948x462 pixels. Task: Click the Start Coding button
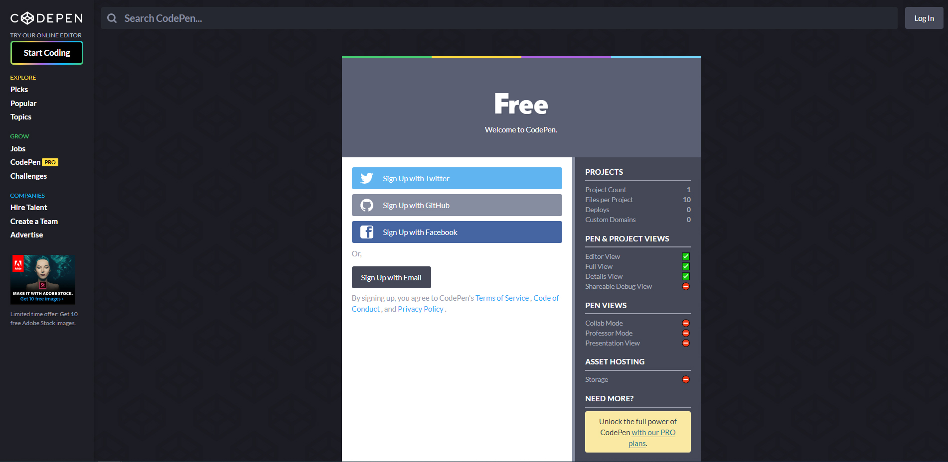[47, 53]
